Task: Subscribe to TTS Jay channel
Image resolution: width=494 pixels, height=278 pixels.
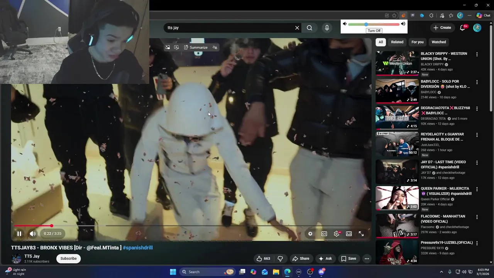Action: pyautogui.click(x=68, y=259)
